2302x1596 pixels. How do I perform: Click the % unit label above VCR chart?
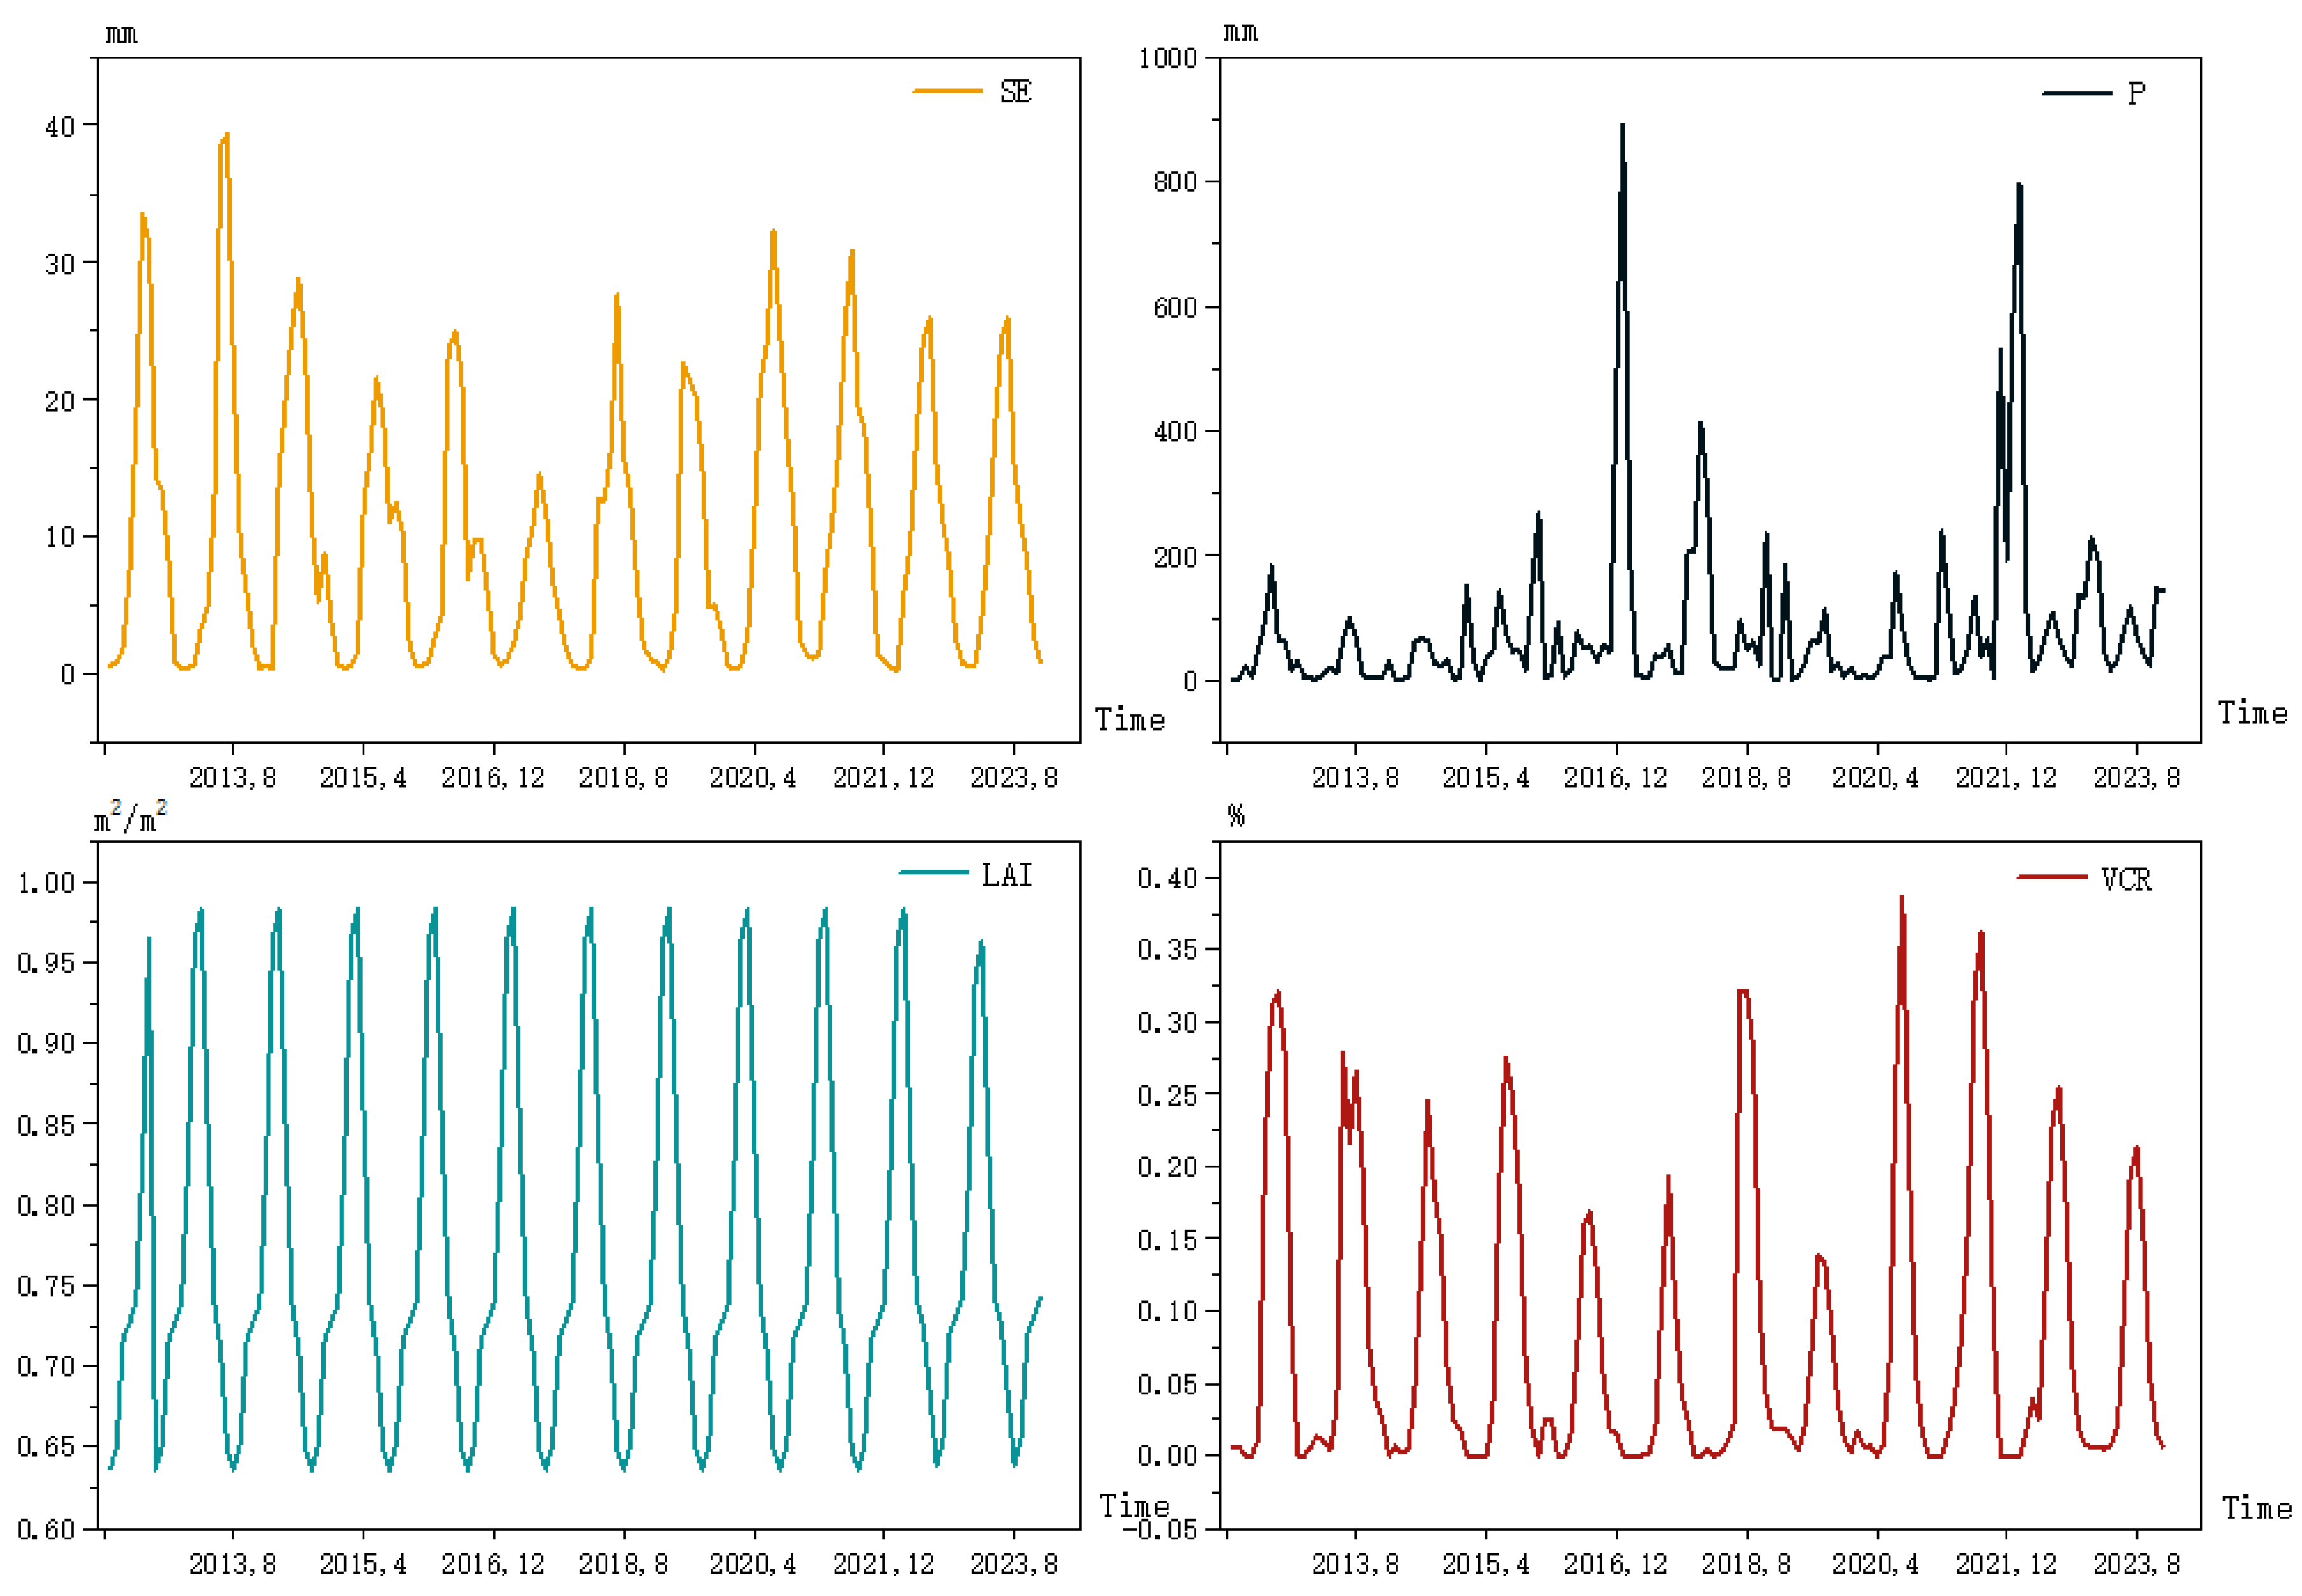(1237, 816)
